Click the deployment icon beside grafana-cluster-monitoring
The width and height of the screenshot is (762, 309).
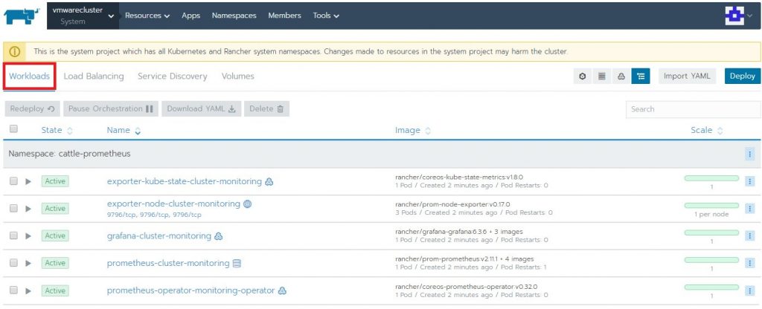pyautogui.click(x=219, y=235)
